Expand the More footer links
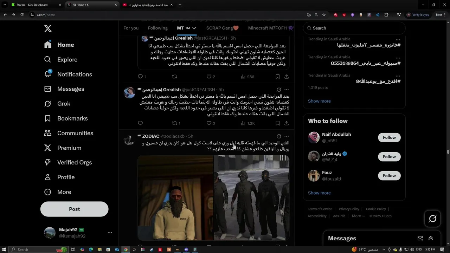The width and height of the screenshot is (450, 253). (x=358, y=216)
